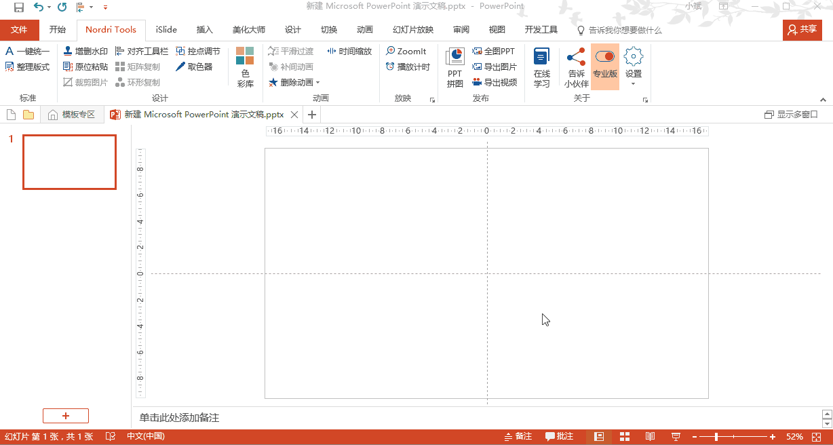Click the zoom slider in status bar
The image size is (833, 445).
716,436
